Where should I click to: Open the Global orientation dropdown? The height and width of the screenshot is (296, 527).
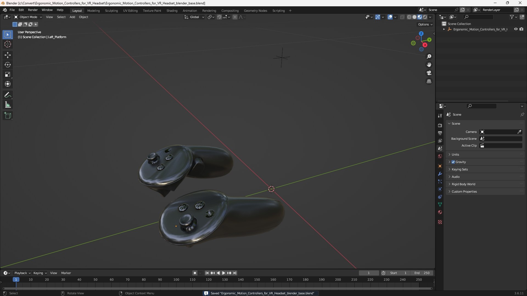(194, 17)
